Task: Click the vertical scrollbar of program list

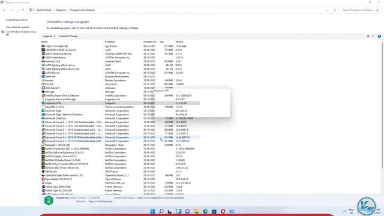Action: coord(382,106)
